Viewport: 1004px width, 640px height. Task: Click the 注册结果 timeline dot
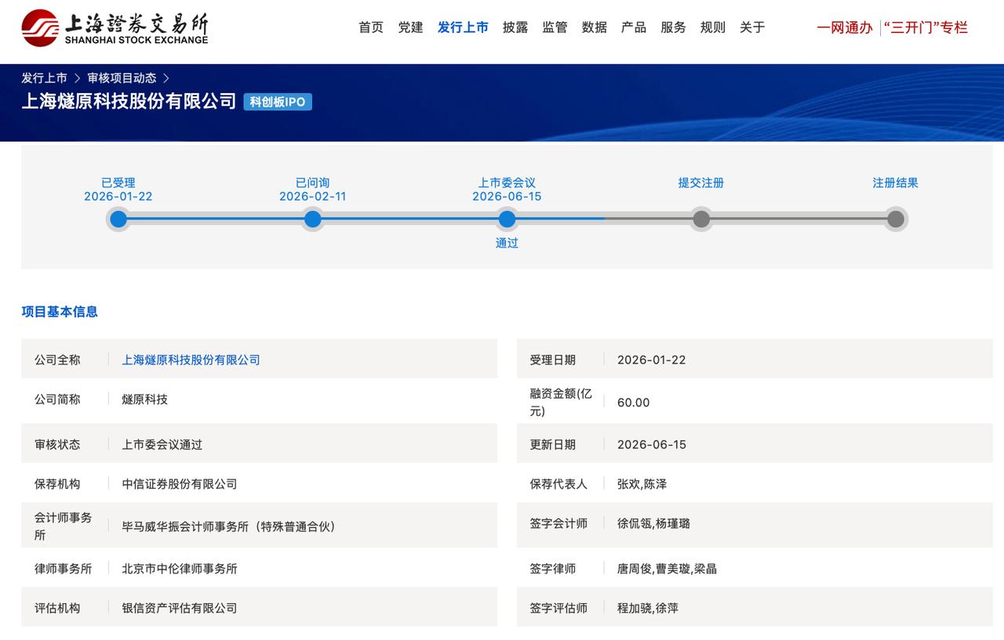(895, 219)
